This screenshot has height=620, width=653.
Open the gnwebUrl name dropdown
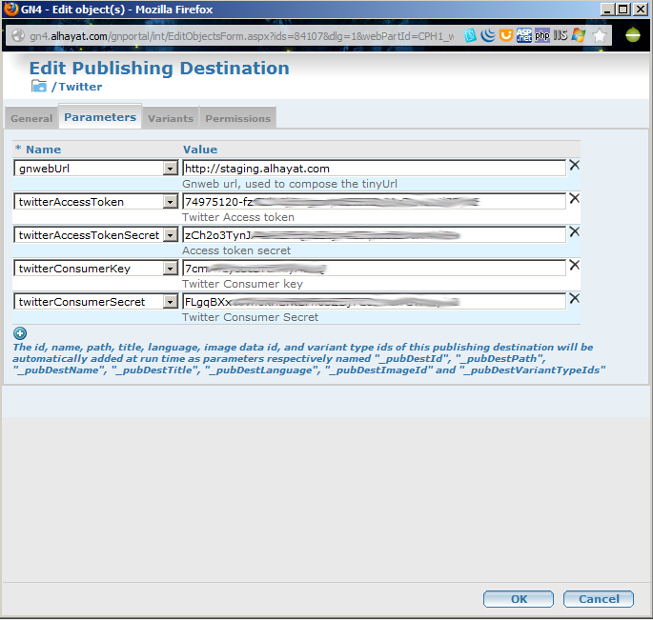click(170, 169)
